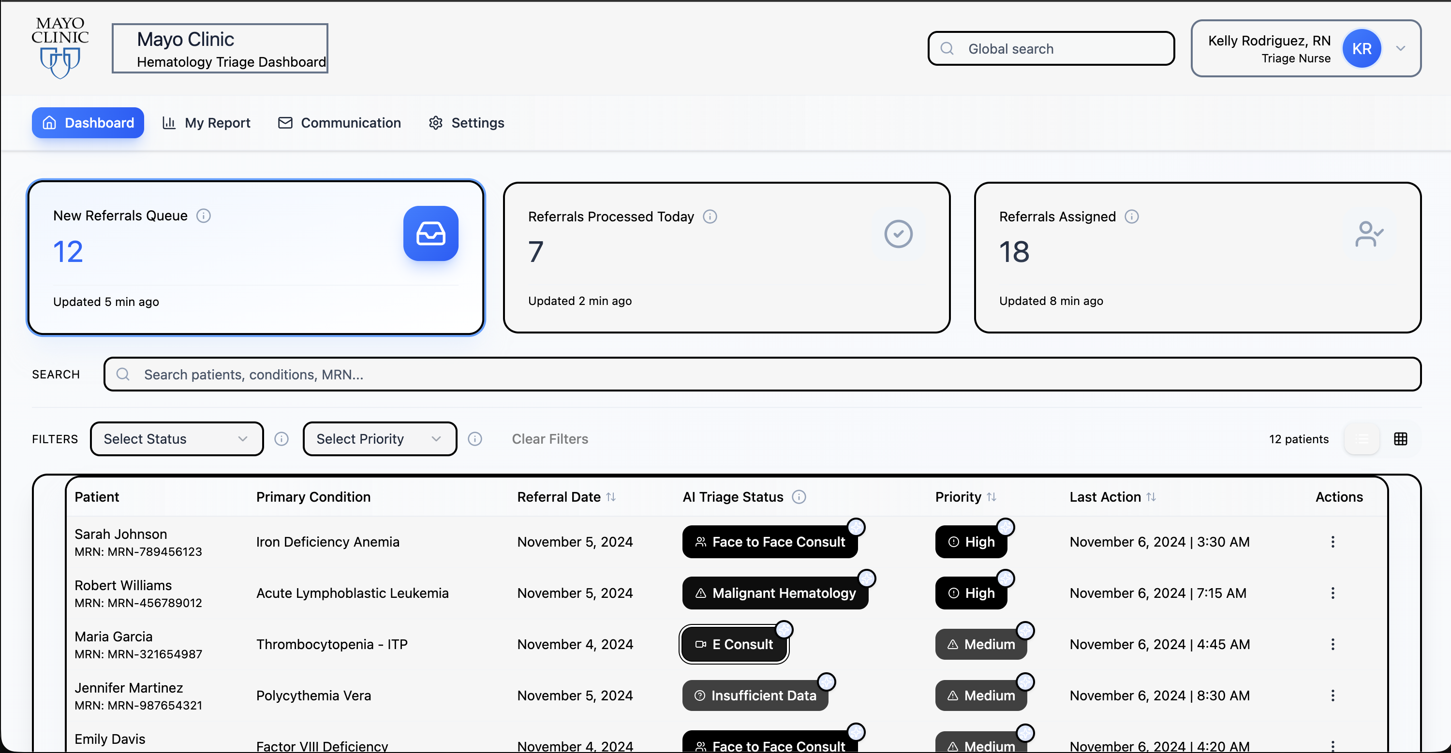Click info icon beside Referrals Processed Today
Screen dimensions: 1451x753
point(710,217)
